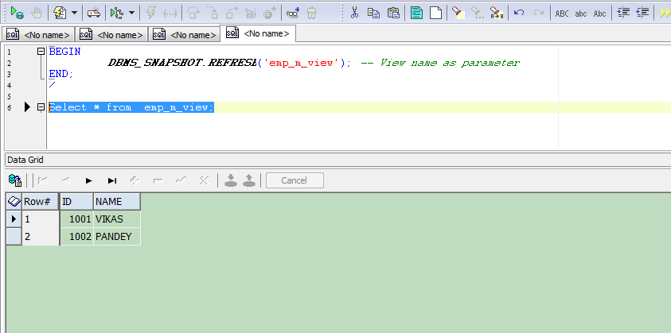Click the lowercase abc icon
The width and height of the screenshot is (671, 333).
click(x=581, y=13)
